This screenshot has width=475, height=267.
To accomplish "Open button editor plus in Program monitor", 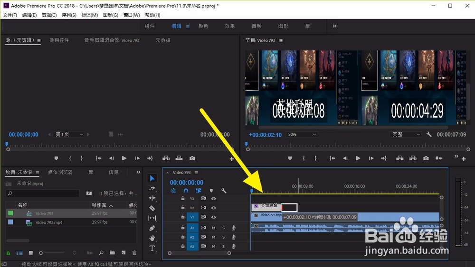I will [464, 159].
